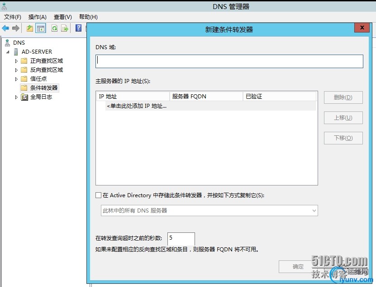Click the 删除(D) button
The height and width of the screenshot is (287, 376).
click(343, 97)
